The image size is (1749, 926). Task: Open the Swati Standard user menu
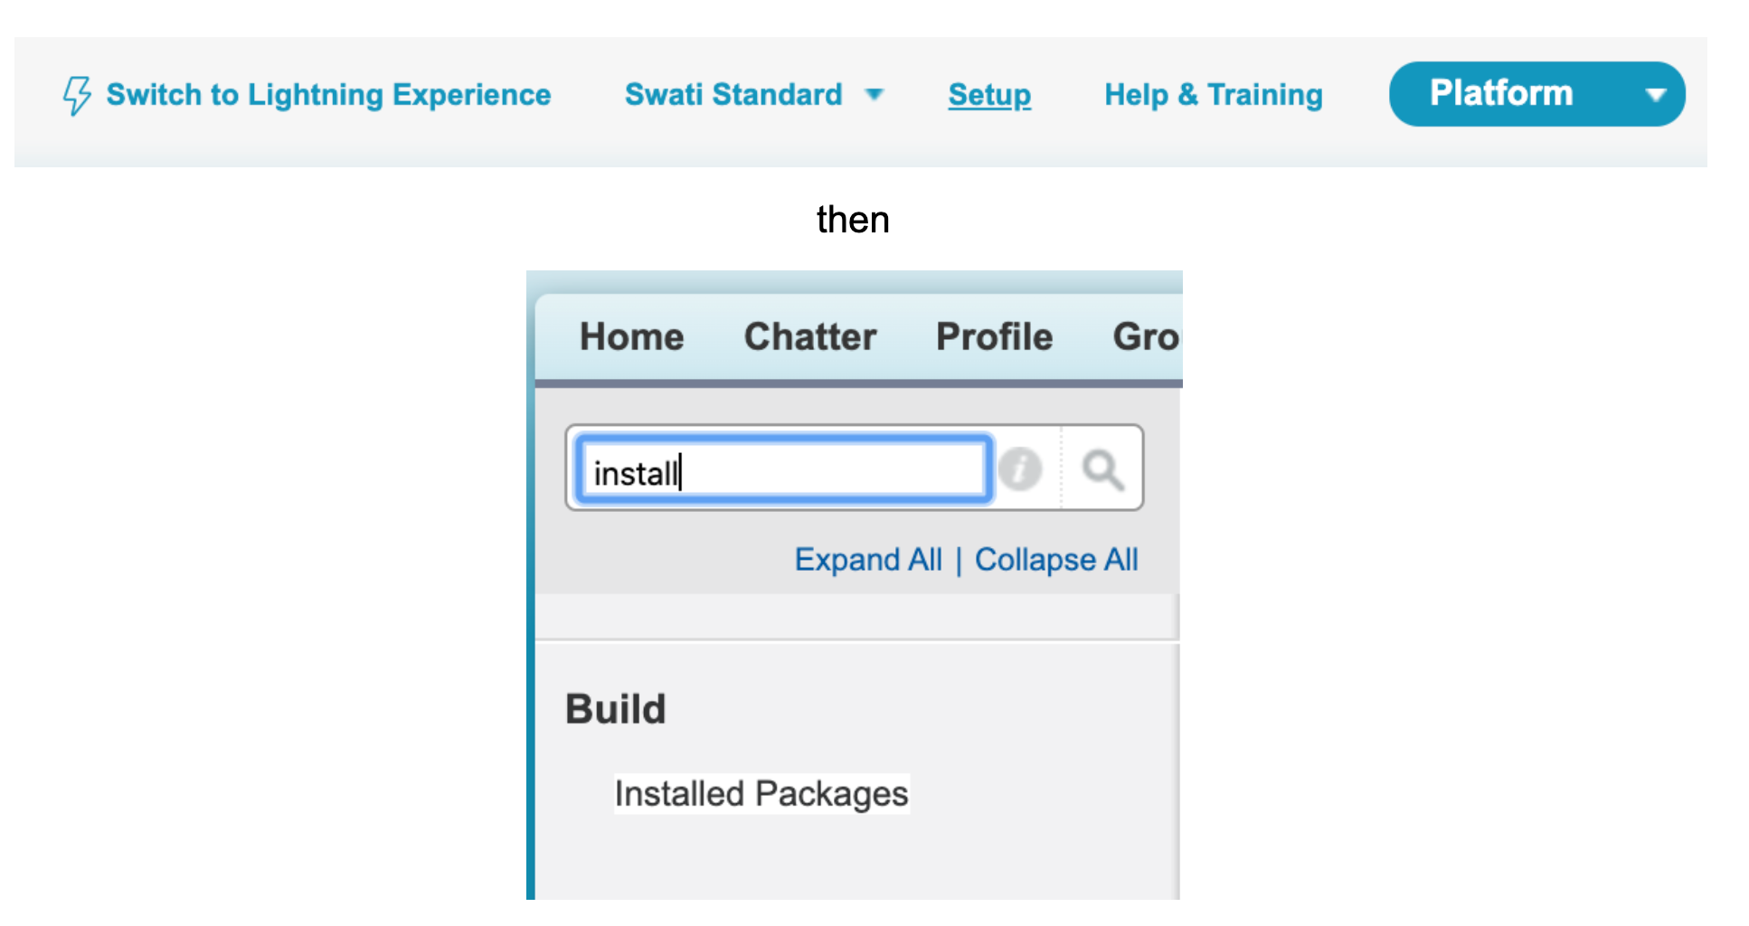(x=733, y=95)
